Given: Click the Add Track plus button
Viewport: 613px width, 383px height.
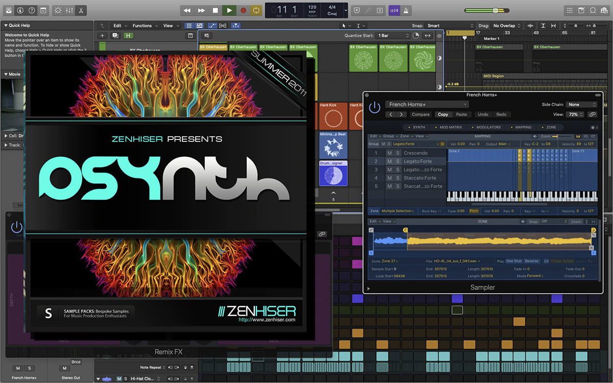Looking at the screenshot, I should 102,35.
